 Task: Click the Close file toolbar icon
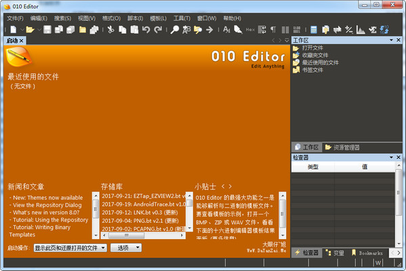[83, 30]
